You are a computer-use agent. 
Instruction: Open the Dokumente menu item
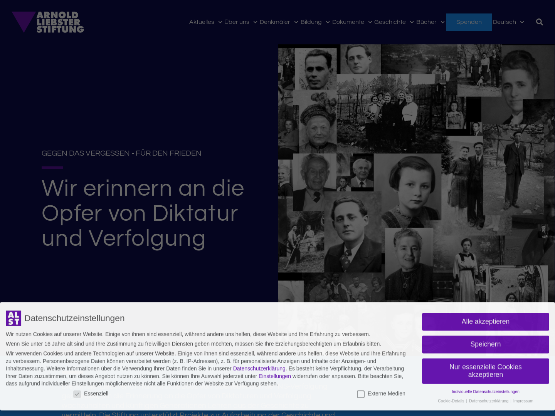tap(348, 22)
